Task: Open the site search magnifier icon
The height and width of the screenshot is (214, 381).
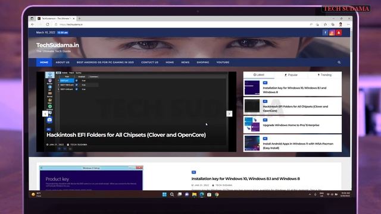Action: click(339, 62)
